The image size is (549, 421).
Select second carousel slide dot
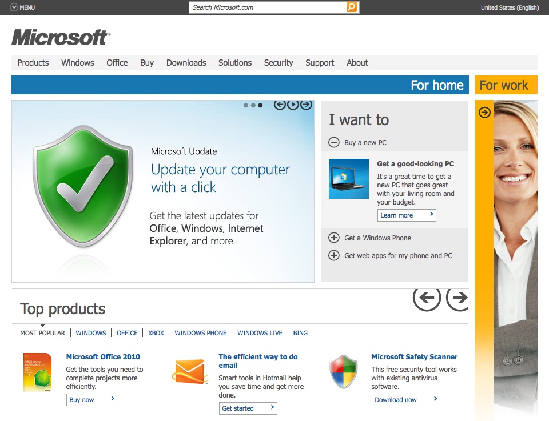pyautogui.click(x=253, y=105)
